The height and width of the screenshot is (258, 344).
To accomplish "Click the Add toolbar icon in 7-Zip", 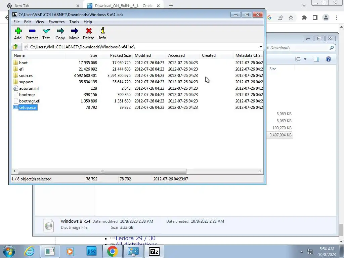I will (18, 31).
